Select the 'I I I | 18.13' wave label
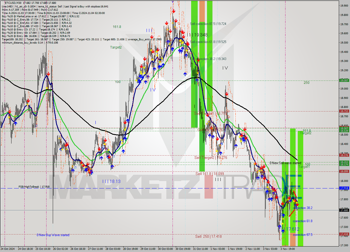 (x=111, y=181)
